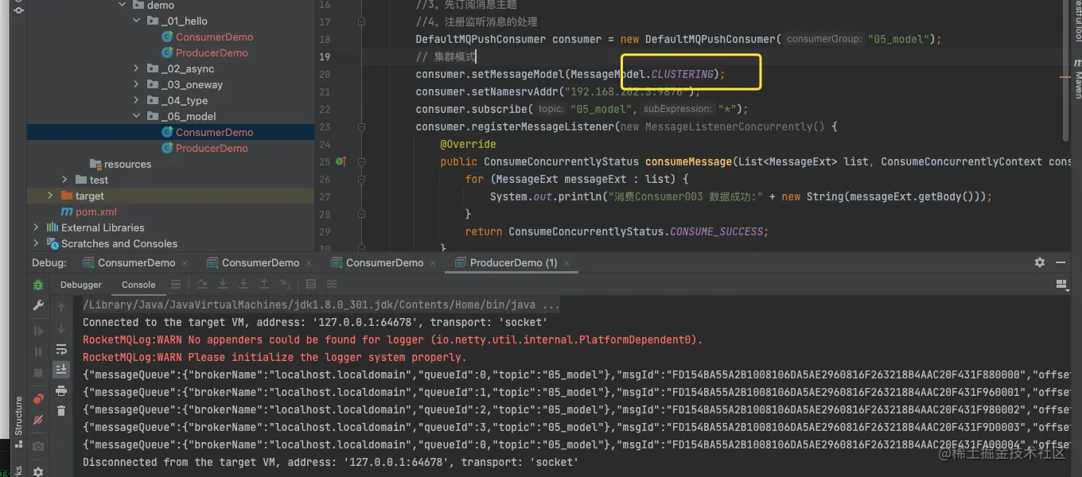Open the RestfulTool side panel
Viewport: 1082px width, 477px height.
click(x=1078, y=21)
